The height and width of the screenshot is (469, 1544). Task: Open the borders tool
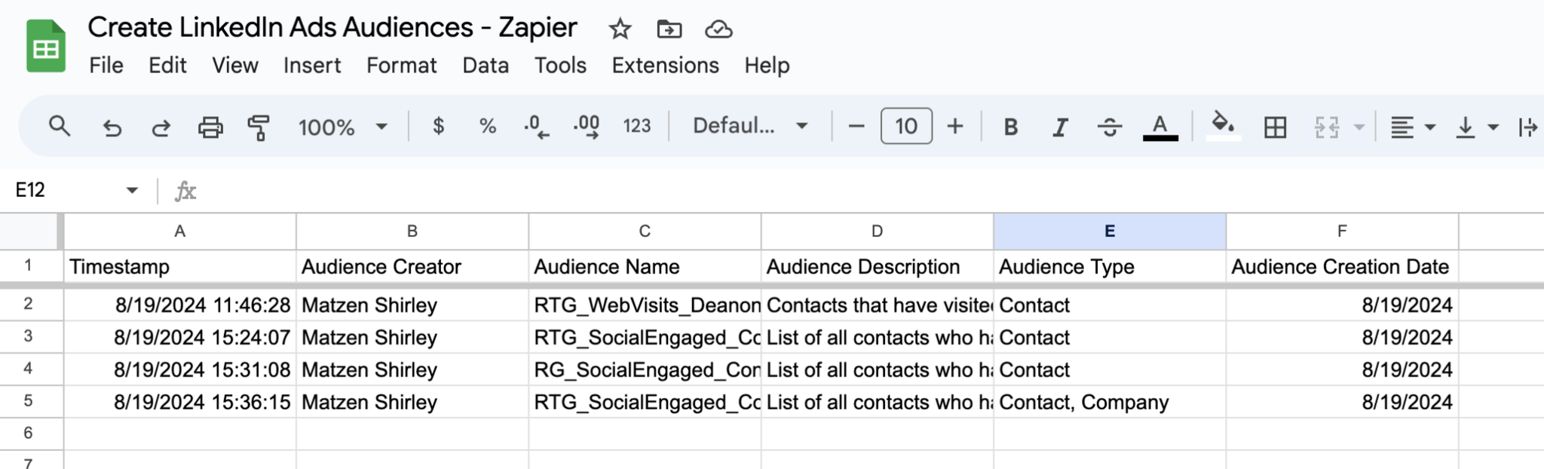coord(1275,127)
